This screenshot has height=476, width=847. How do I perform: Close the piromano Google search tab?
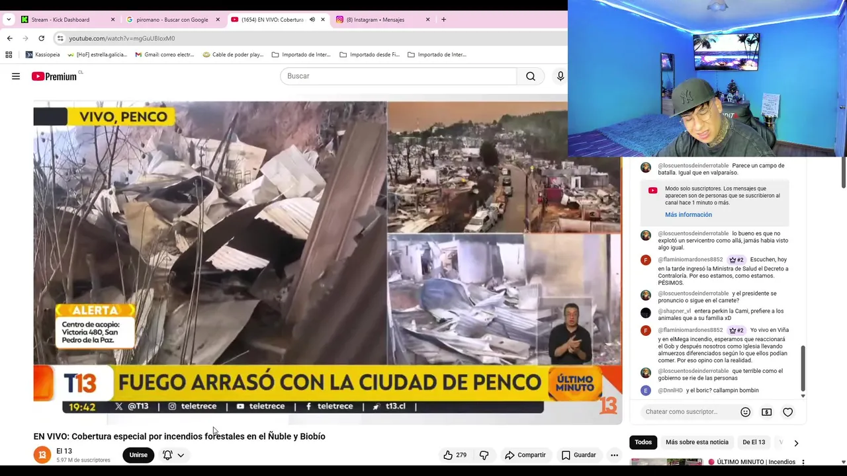pos(218,20)
